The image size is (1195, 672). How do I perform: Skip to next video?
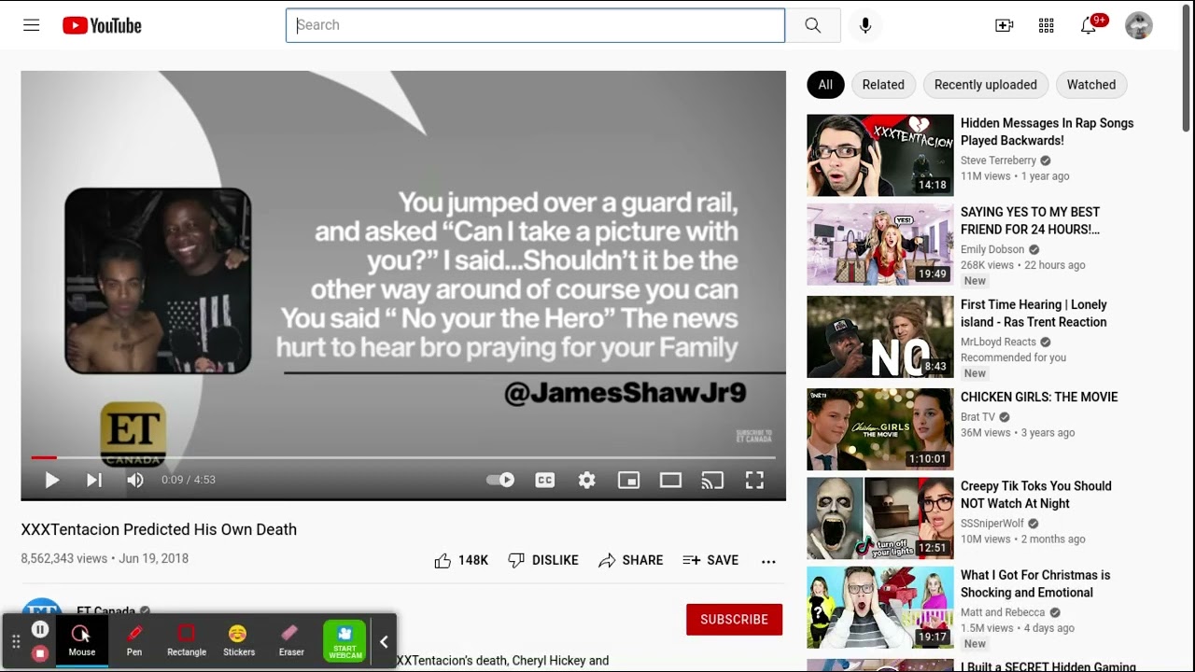[94, 480]
